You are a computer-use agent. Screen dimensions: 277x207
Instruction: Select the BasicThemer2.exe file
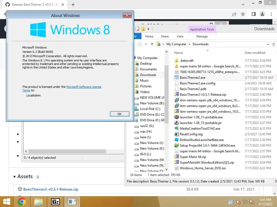point(193,78)
